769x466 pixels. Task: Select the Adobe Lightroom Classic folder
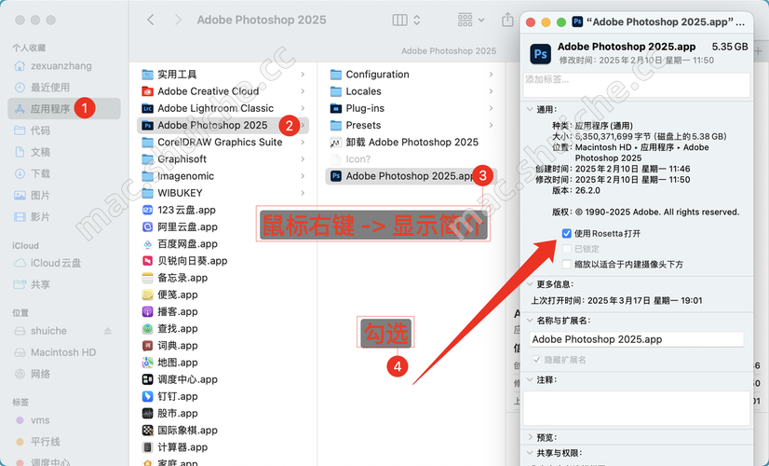click(223, 108)
